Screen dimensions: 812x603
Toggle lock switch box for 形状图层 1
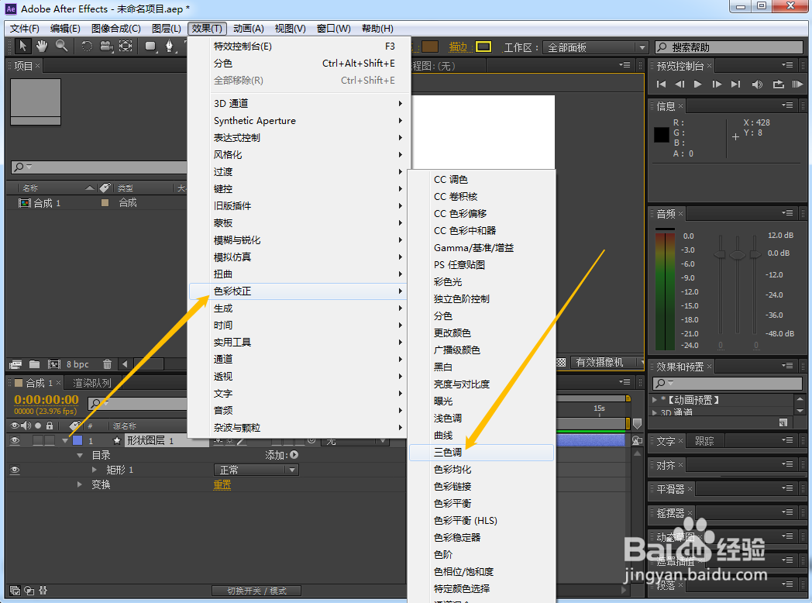50,440
